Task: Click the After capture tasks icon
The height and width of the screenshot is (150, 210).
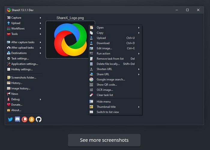Action: coord(9,42)
